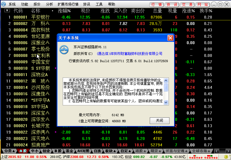Open the 网站 website button

[203, 5]
